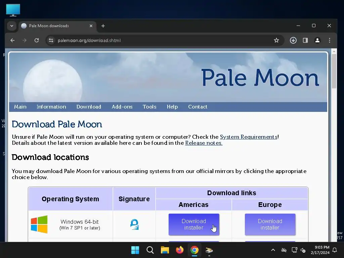The height and width of the screenshot is (258, 344).
Task: Click Europe Download installer for Windows 64-bit
Action: (270, 224)
